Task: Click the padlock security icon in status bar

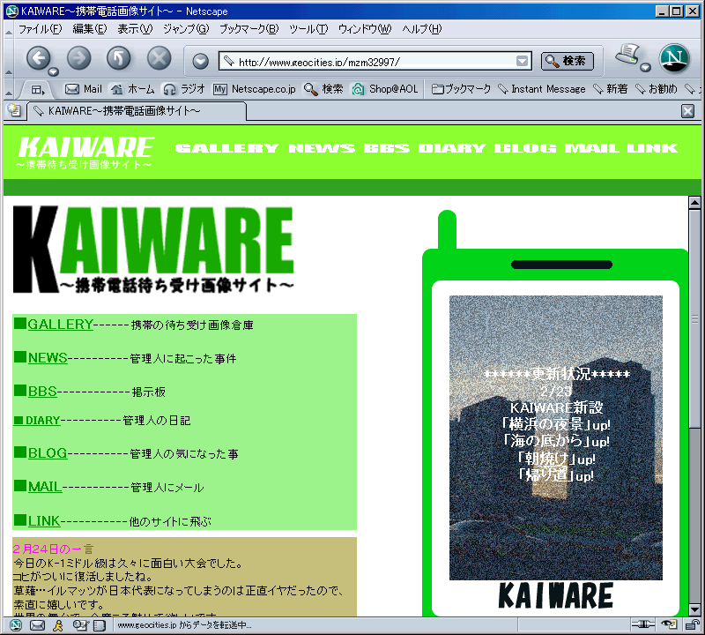Action: click(x=691, y=624)
